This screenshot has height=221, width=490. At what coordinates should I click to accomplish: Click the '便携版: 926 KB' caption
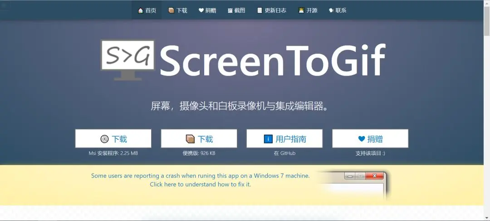[199, 153]
